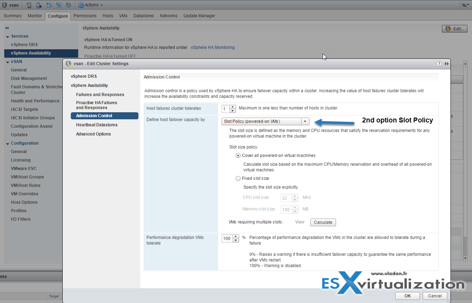The height and width of the screenshot is (303, 472).
Task: Click the Host failures tolerates input field
Action: pyautogui.click(x=225, y=109)
